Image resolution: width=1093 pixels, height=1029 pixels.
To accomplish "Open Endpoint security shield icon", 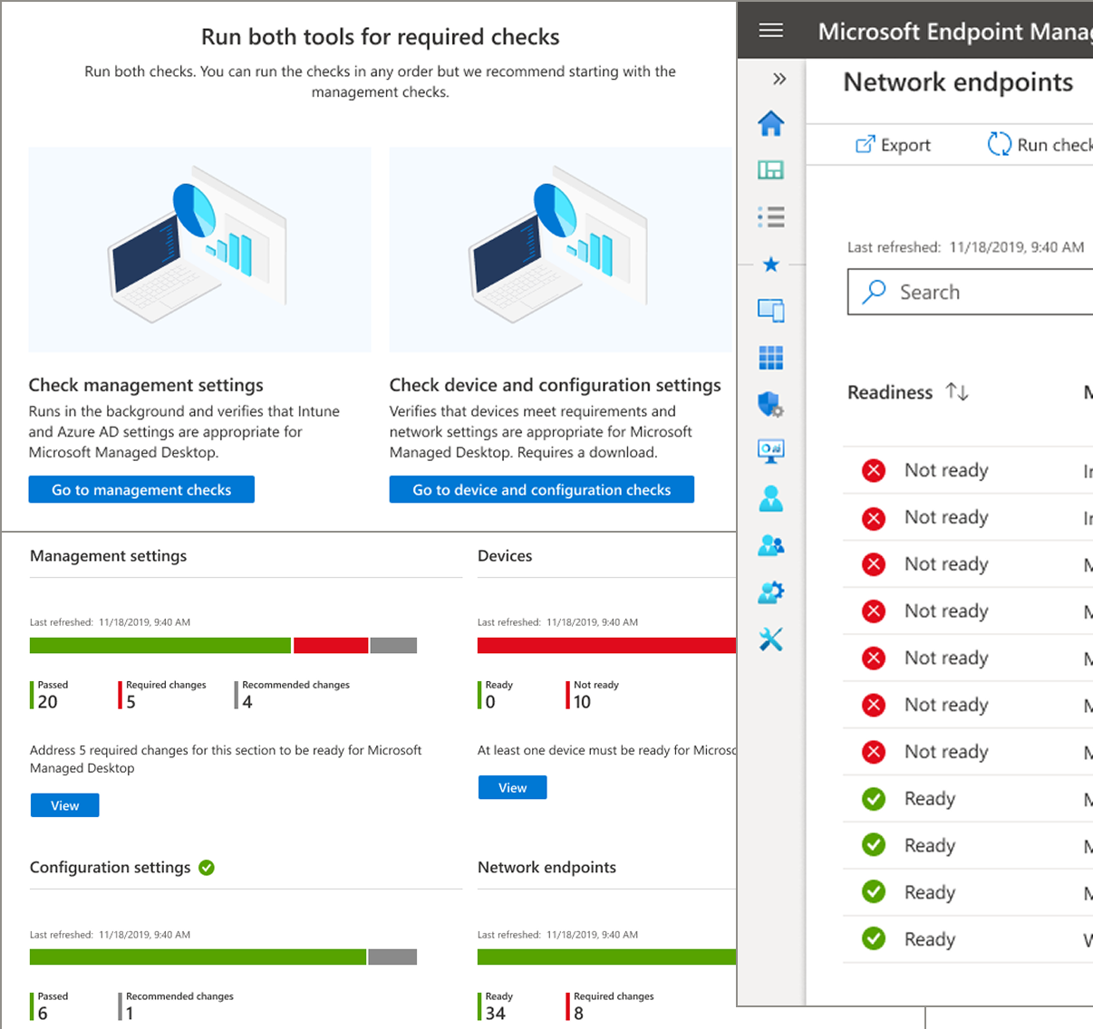I will point(771,405).
